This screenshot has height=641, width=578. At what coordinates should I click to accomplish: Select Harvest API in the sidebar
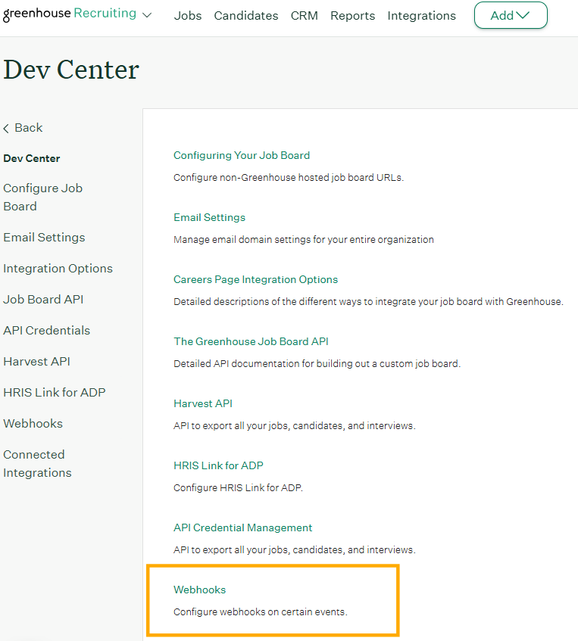click(37, 362)
